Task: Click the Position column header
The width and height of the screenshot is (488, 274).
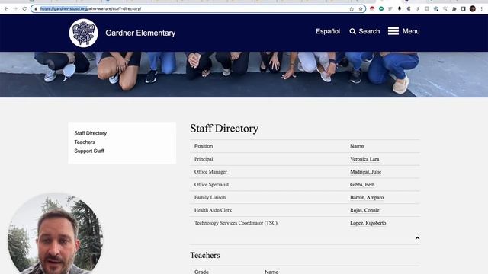Action: (x=204, y=146)
